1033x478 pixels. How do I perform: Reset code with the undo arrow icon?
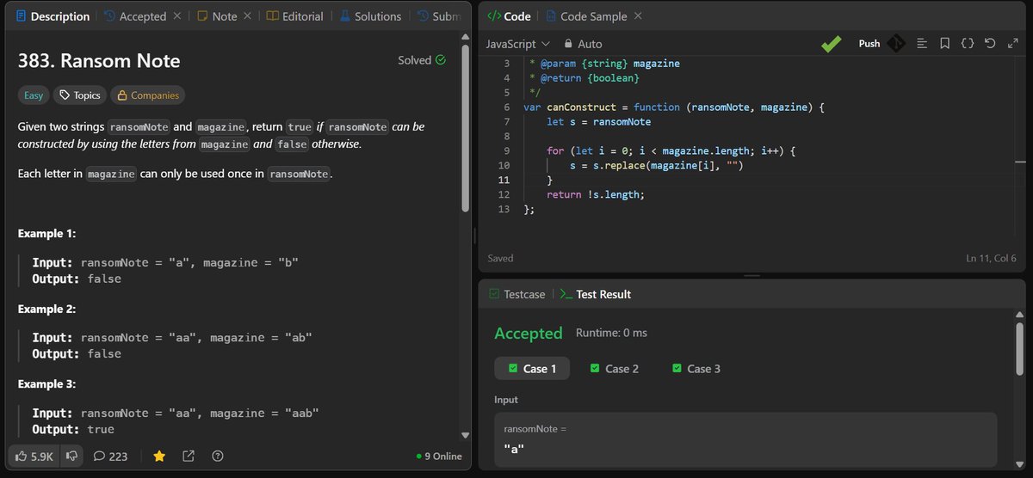tap(990, 43)
